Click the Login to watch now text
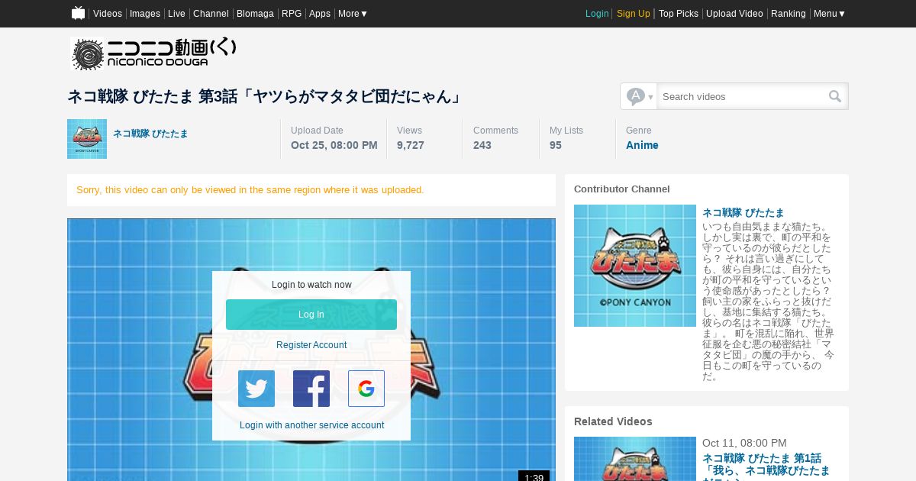Screen dimensions: 916x481 (311, 285)
